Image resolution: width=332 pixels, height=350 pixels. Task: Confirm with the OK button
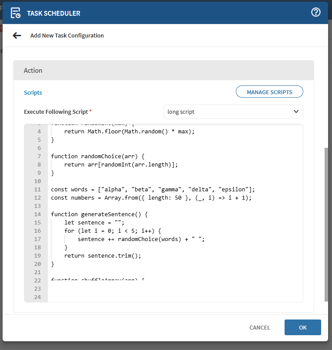(302, 327)
